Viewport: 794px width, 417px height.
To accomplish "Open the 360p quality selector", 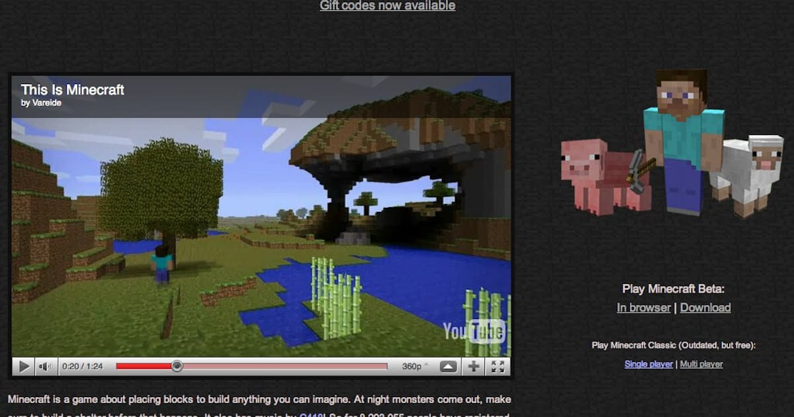I will 412,366.
